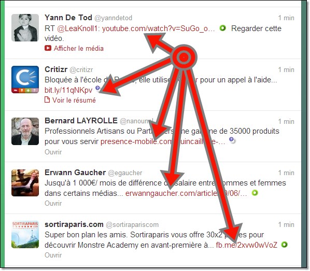Open Yann De Tod's avatar
Screen dimensions: 310x271
[25, 27]
